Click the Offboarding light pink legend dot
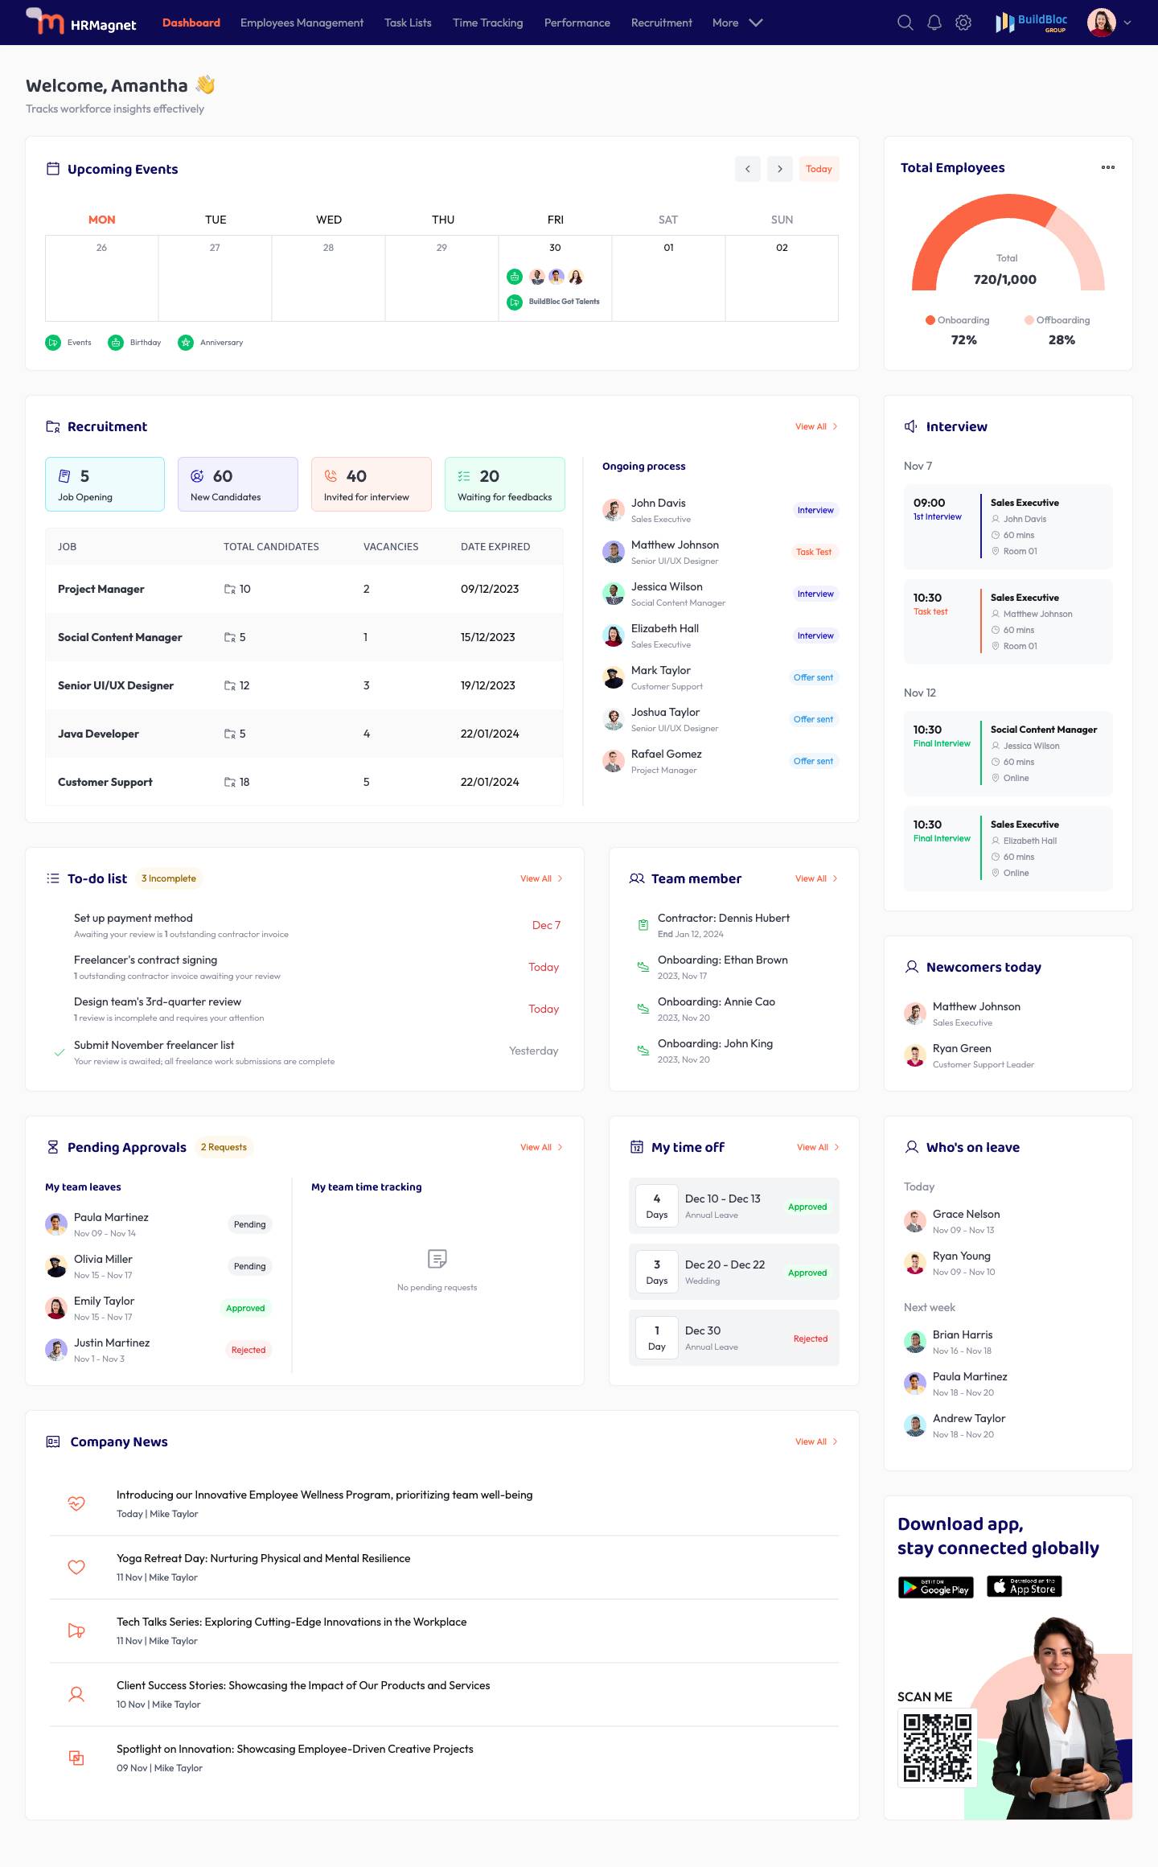The height and width of the screenshot is (1867, 1158). pos(1029,320)
